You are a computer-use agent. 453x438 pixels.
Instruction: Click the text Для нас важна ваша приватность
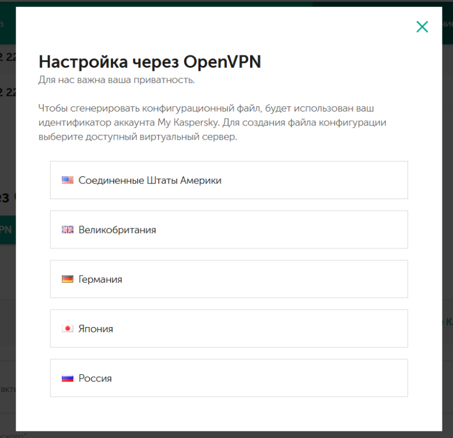coord(117,80)
